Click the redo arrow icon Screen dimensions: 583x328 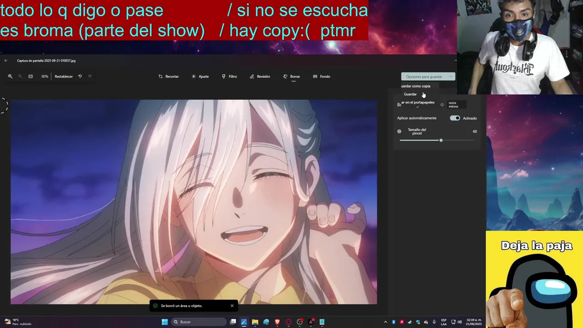click(x=90, y=77)
